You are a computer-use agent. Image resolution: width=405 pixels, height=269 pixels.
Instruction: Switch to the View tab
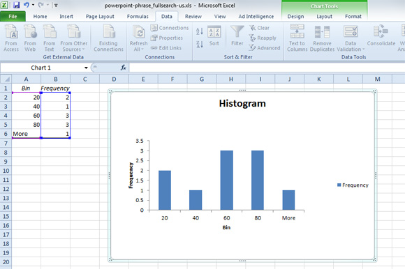tap(220, 17)
